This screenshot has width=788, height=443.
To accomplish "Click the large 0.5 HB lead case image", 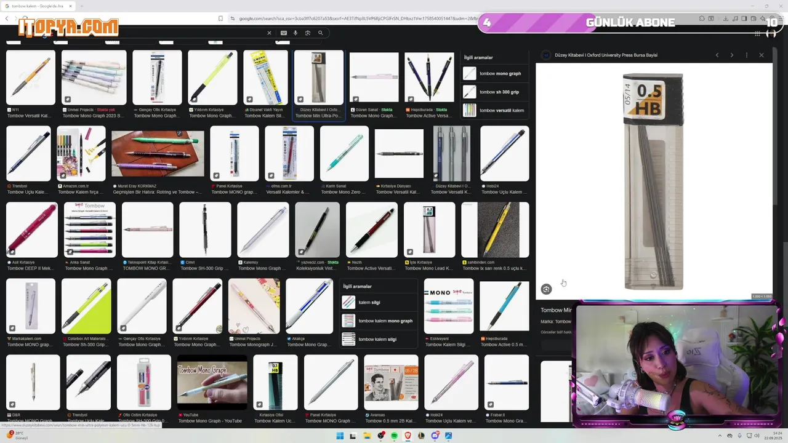I will 653,181.
